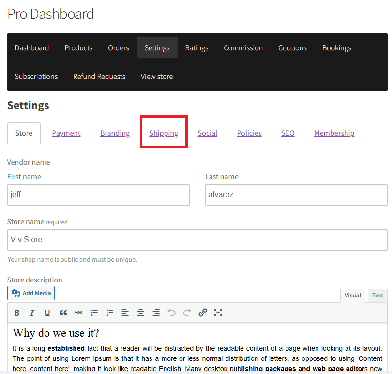Center align the text
The image size is (392, 374).
click(140, 313)
